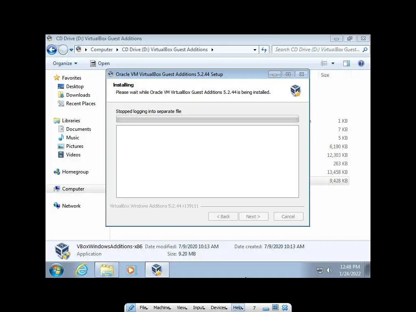This screenshot has height=312, width=416.
Task: Click the magnifier search icon
Action: click(365, 50)
